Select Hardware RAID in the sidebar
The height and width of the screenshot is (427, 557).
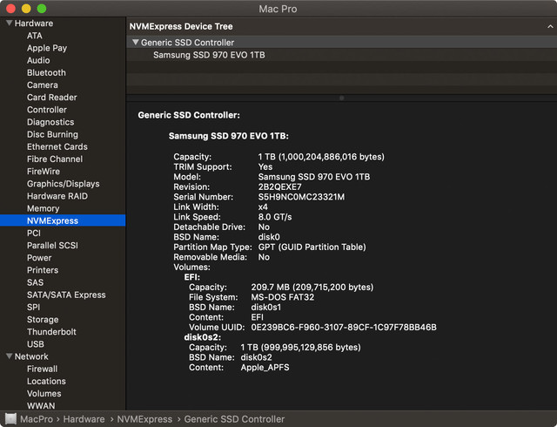tap(57, 196)
